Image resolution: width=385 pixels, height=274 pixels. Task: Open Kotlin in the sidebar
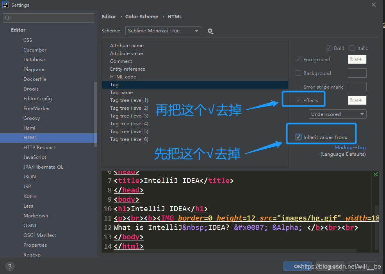[30, 196]
